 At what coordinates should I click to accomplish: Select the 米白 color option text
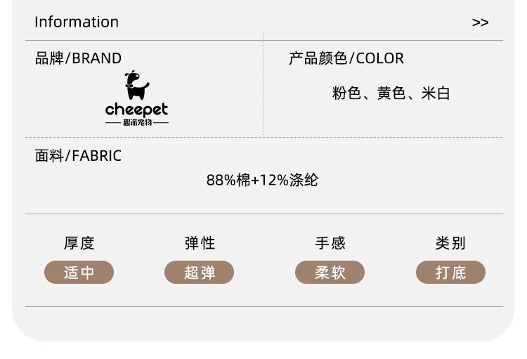[436, 93]
